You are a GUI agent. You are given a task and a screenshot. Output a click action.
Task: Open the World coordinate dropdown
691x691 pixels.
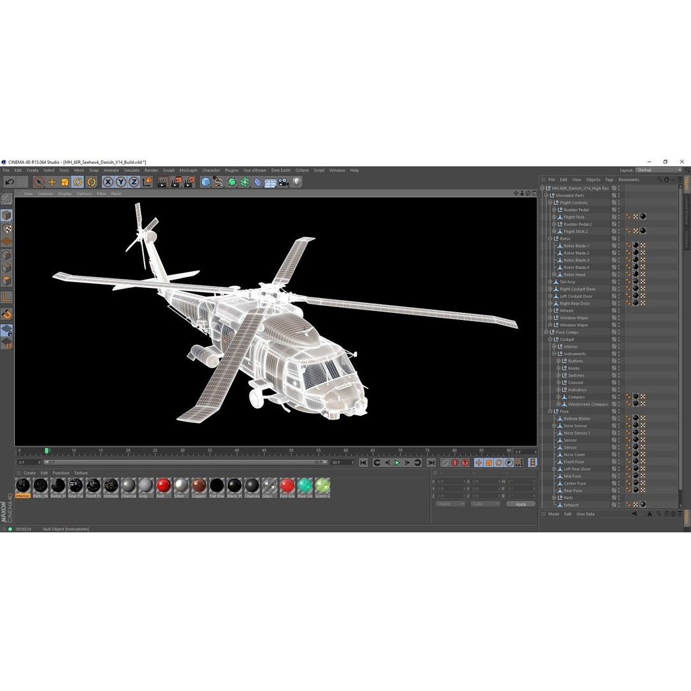point(450,504)
